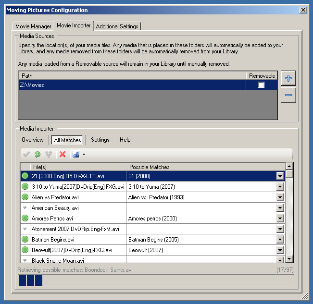Open matches dropdown for American Beauty.avi
This screenshot has width=313, height=304.
coord(280,208)
